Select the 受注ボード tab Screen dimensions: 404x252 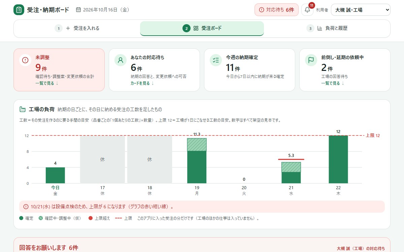[x=202, y=28]
